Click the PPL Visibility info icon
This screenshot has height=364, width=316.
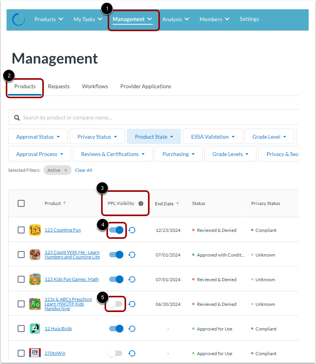point(141,204)
